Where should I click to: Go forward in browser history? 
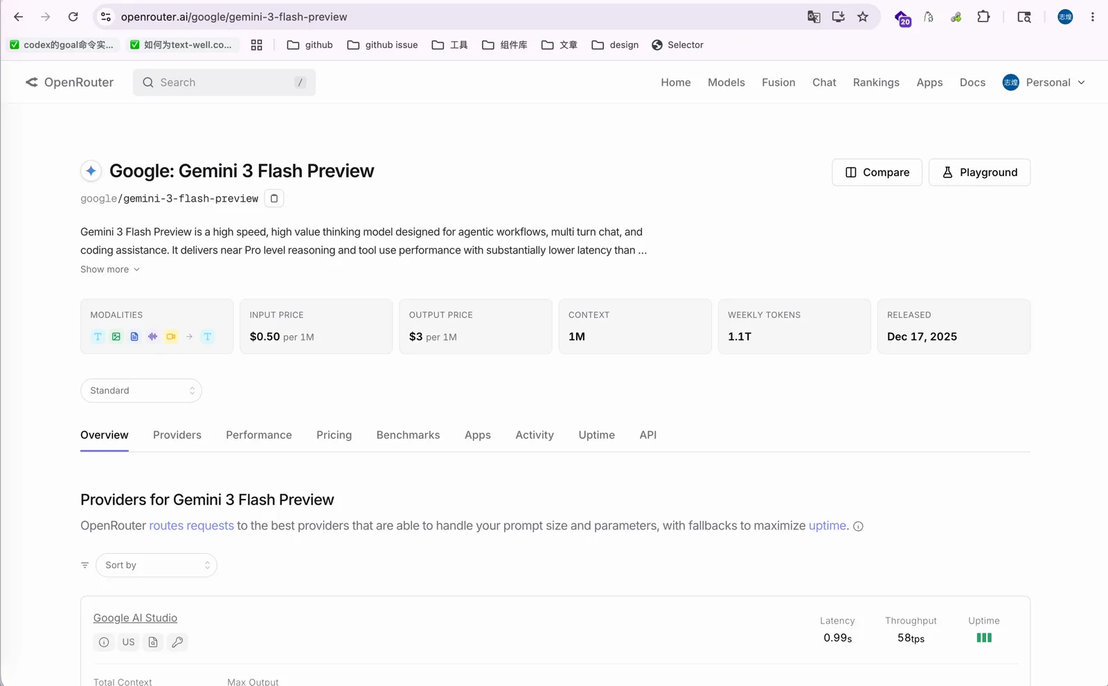(46, 17)
